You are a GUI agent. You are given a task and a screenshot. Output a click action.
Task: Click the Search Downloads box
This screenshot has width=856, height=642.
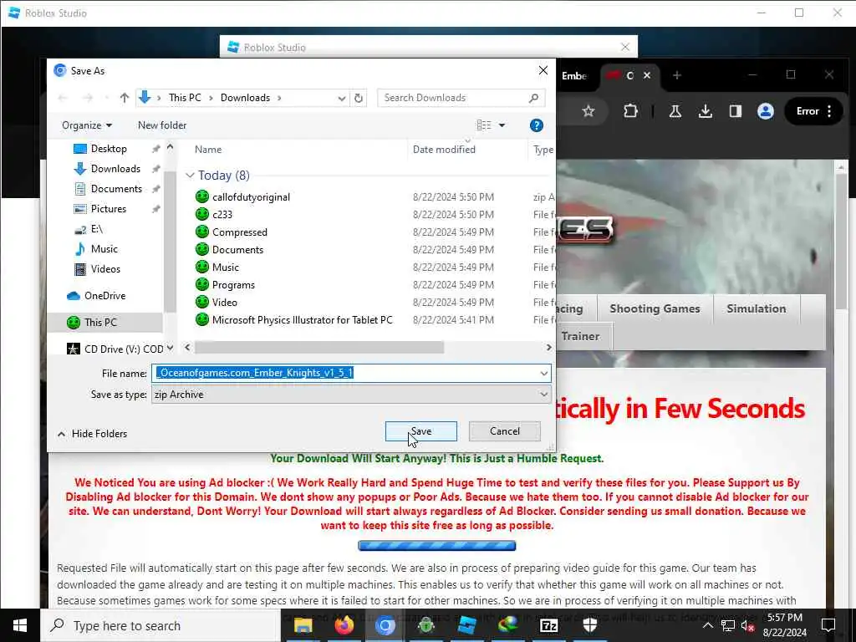pos(461,98)
